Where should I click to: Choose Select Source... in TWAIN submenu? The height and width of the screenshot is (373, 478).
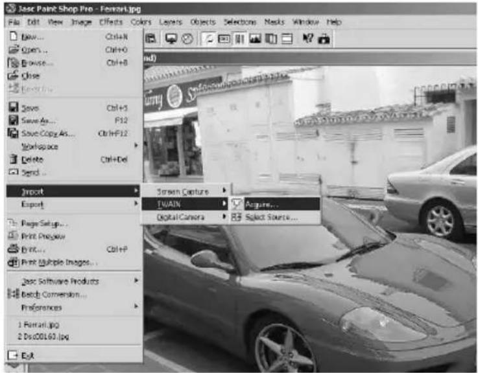pyautogui.click(x=275, y=217)
